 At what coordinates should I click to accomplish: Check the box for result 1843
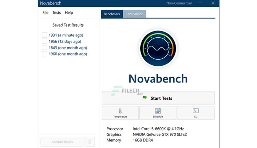coord(44,47)
